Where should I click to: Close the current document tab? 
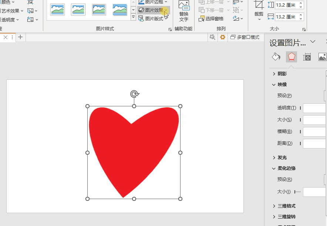point(6,37)
